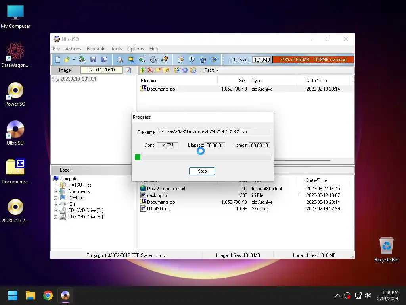Click the Rename folder icon
Viewport: 406px width, 305px height.
[x=166, y=70]
